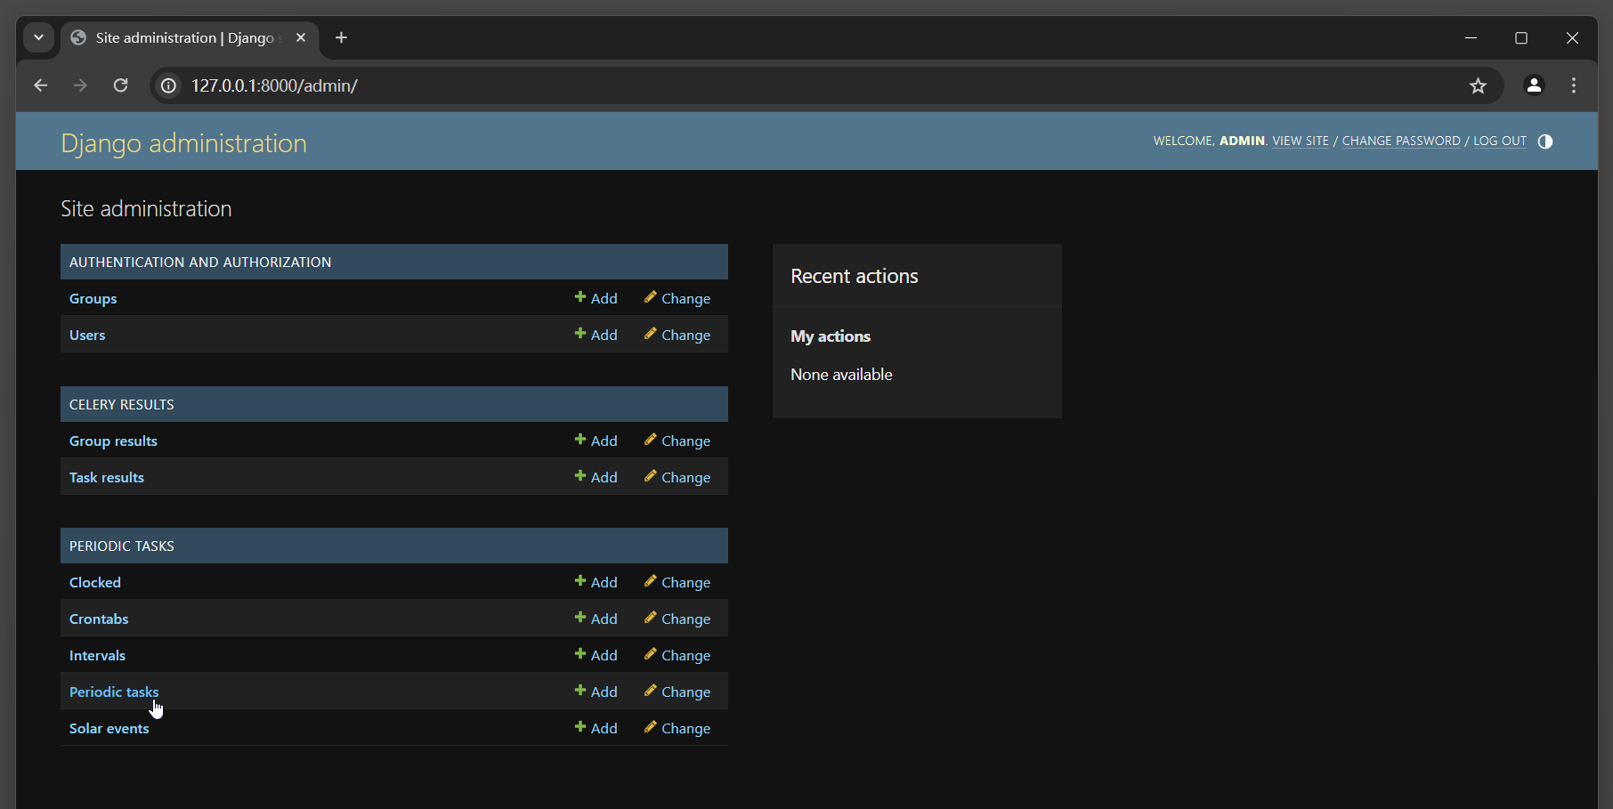
Task: Close the Site administration tab
Action: pos(301,37)
